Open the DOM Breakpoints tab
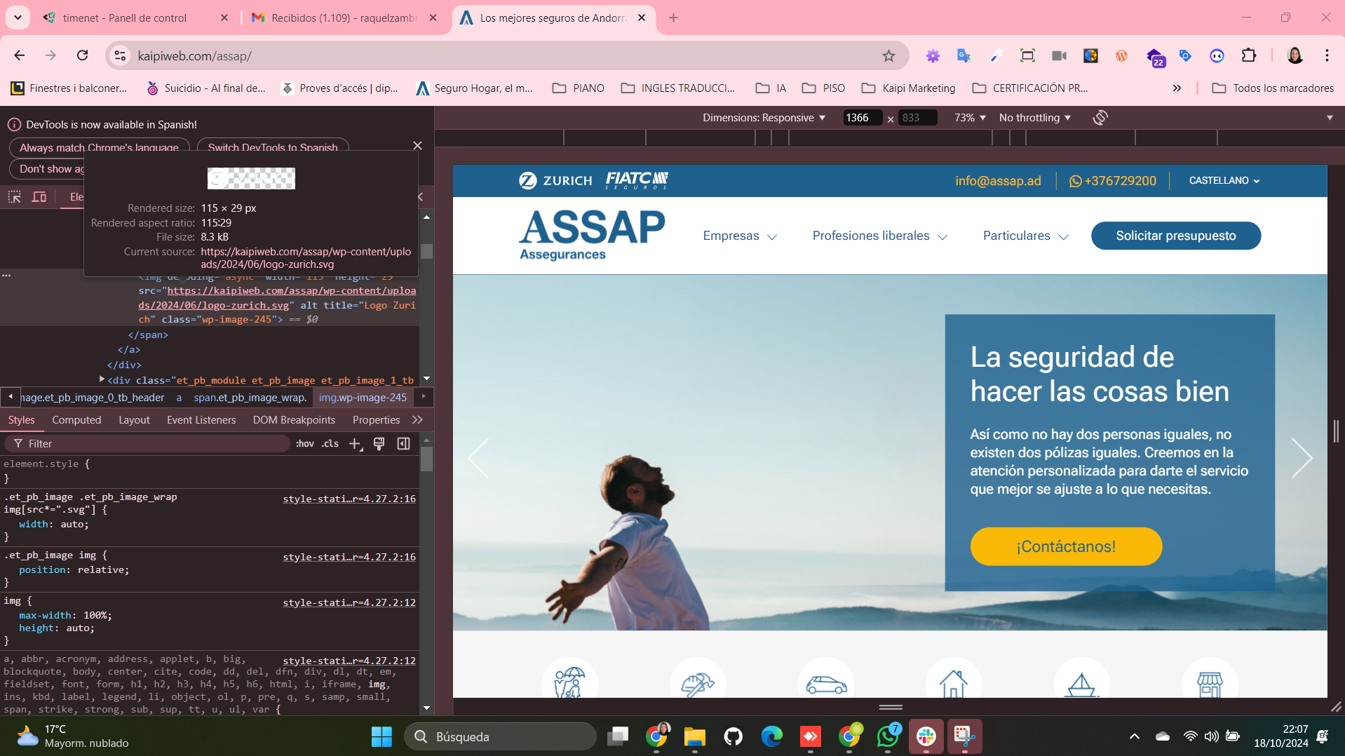 294,420
